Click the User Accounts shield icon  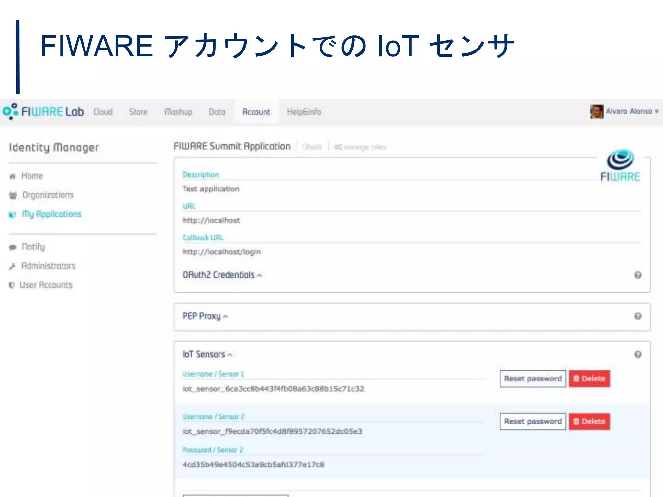[12, 285]
